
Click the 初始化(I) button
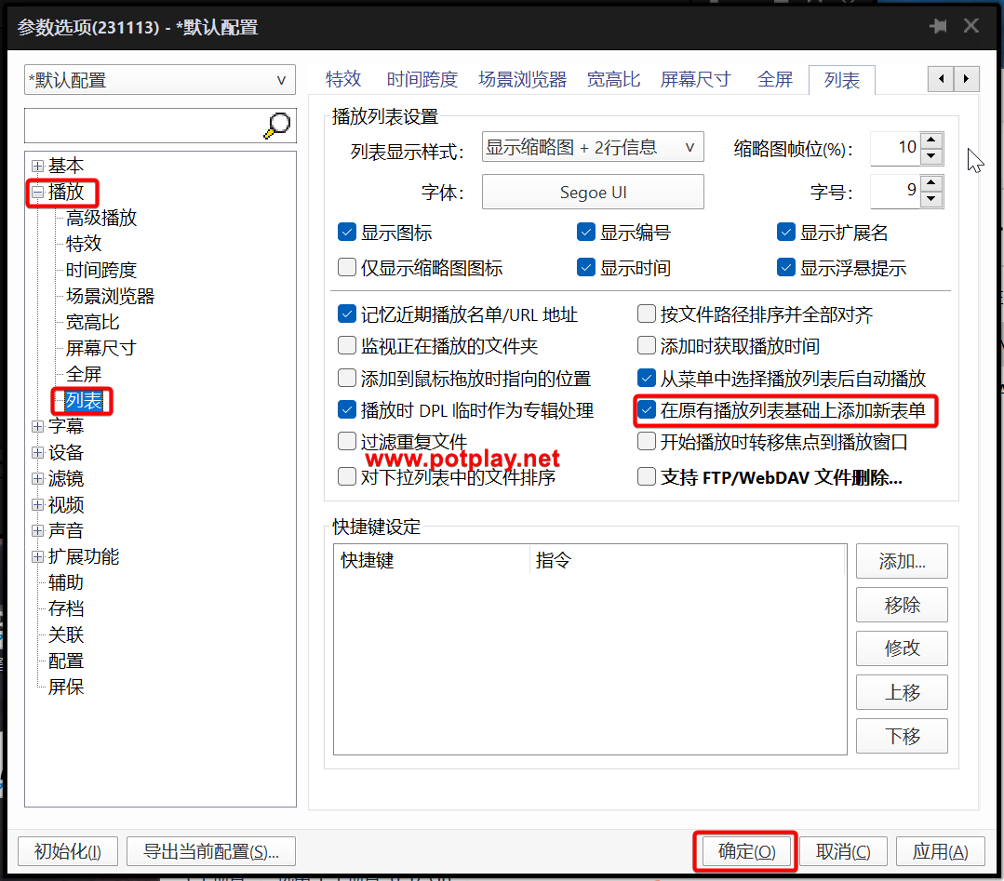pos(68,851)
